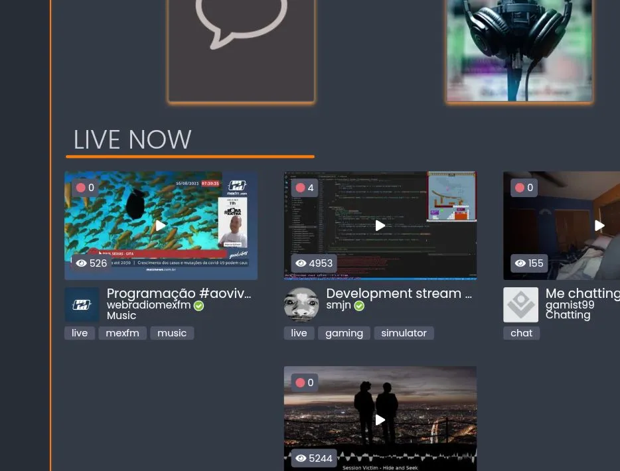620x471 pixels.
Task: Click the verified badge next to webradiomexfm
Action: point(198,305)
